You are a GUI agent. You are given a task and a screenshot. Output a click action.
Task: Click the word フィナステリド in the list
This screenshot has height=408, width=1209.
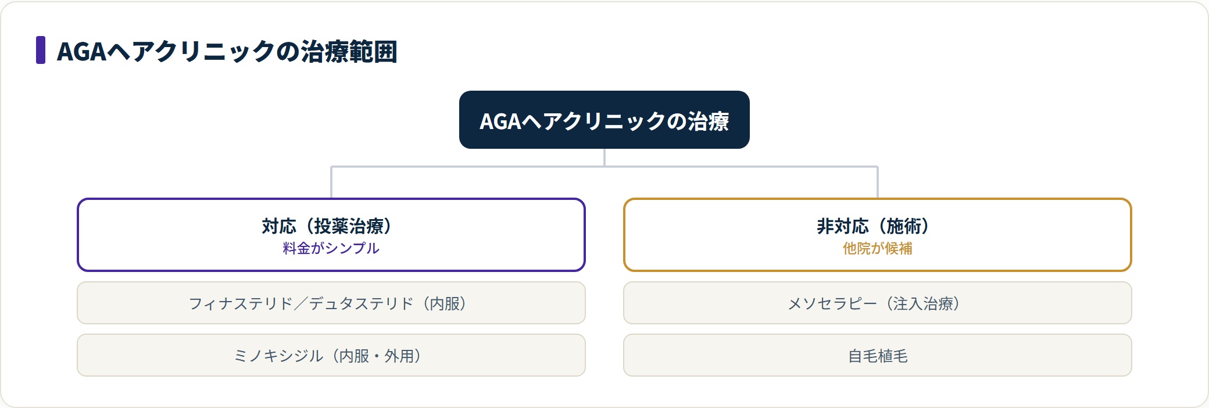pyautogui.click(x=241, y=303)
